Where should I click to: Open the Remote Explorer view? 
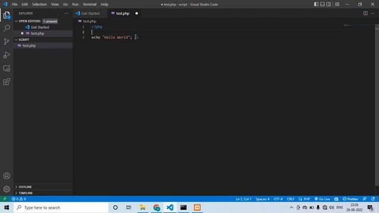[x=7, y=69]
